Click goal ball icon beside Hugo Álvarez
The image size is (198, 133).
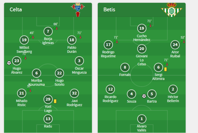pyautogui.click(x=9, y=63)
